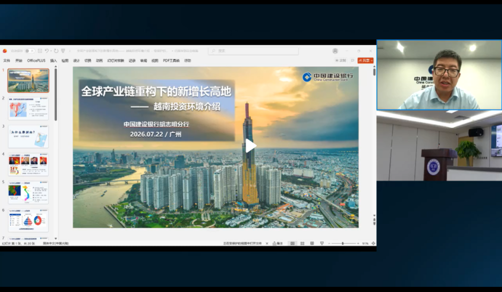502x292 pixels.
Task: Click the speaker's video tile
Action: [439, 75]
